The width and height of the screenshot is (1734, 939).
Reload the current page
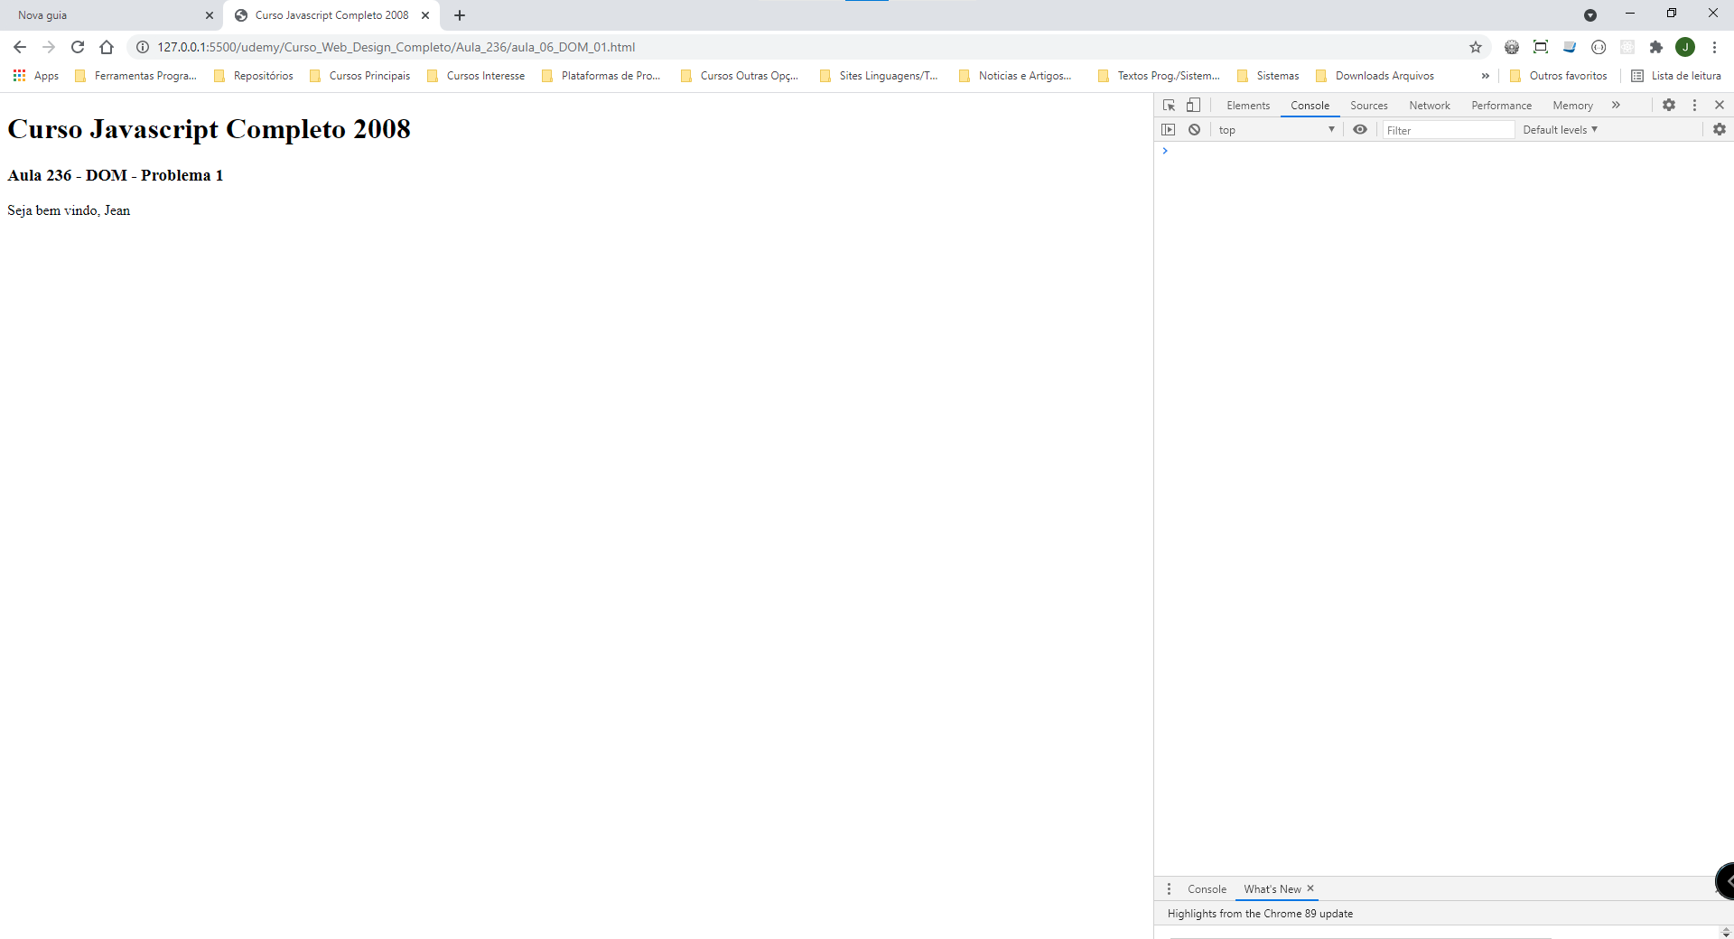coord(78,47)
